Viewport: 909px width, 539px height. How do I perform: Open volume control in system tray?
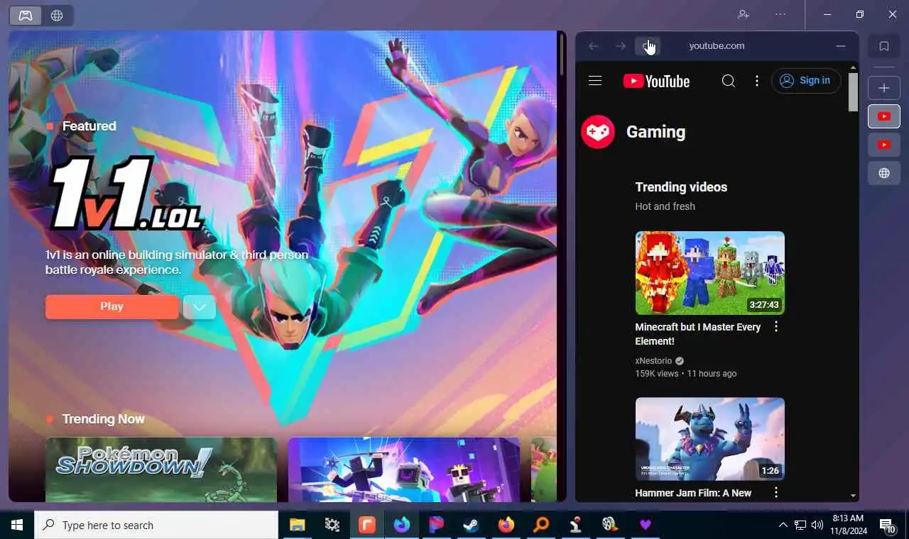coord(817,525)
